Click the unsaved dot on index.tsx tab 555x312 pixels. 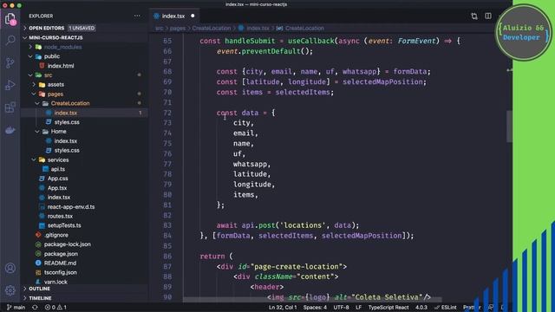point(193,16)
